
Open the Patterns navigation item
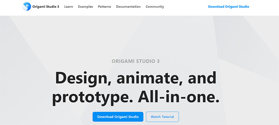(x=104, y=7)
